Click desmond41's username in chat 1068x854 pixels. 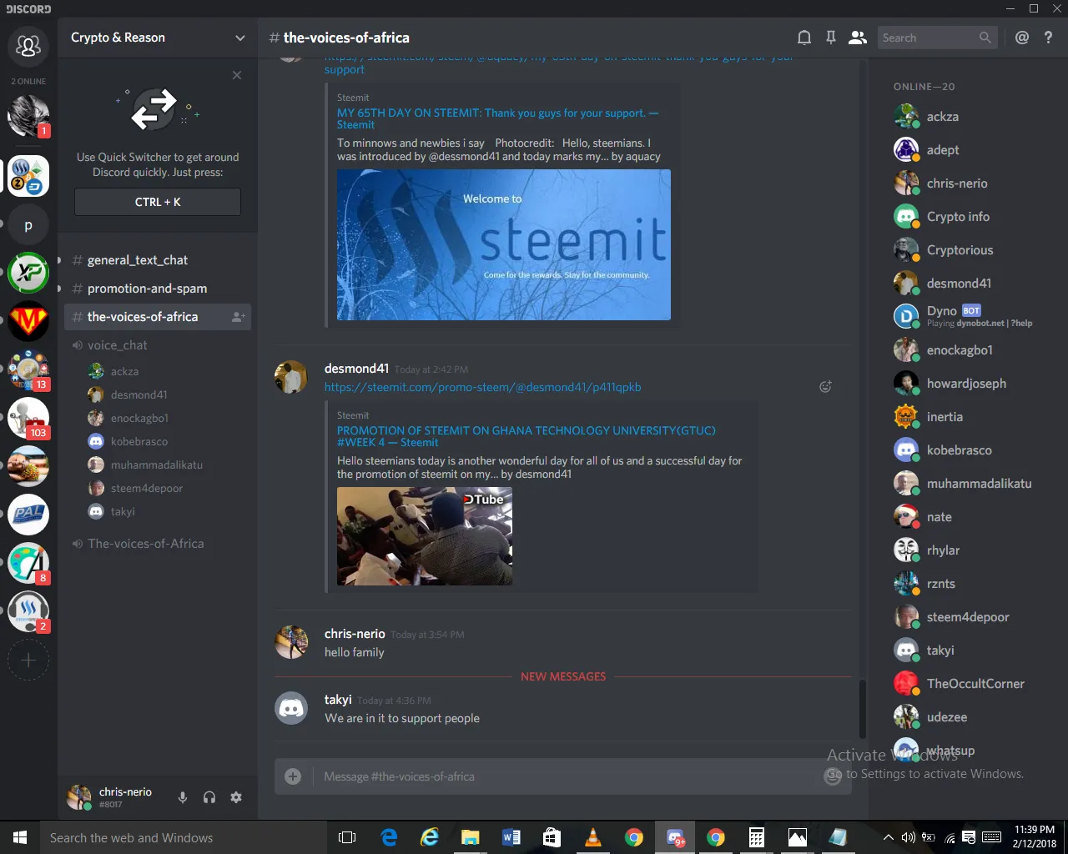[x=356, y=369]
